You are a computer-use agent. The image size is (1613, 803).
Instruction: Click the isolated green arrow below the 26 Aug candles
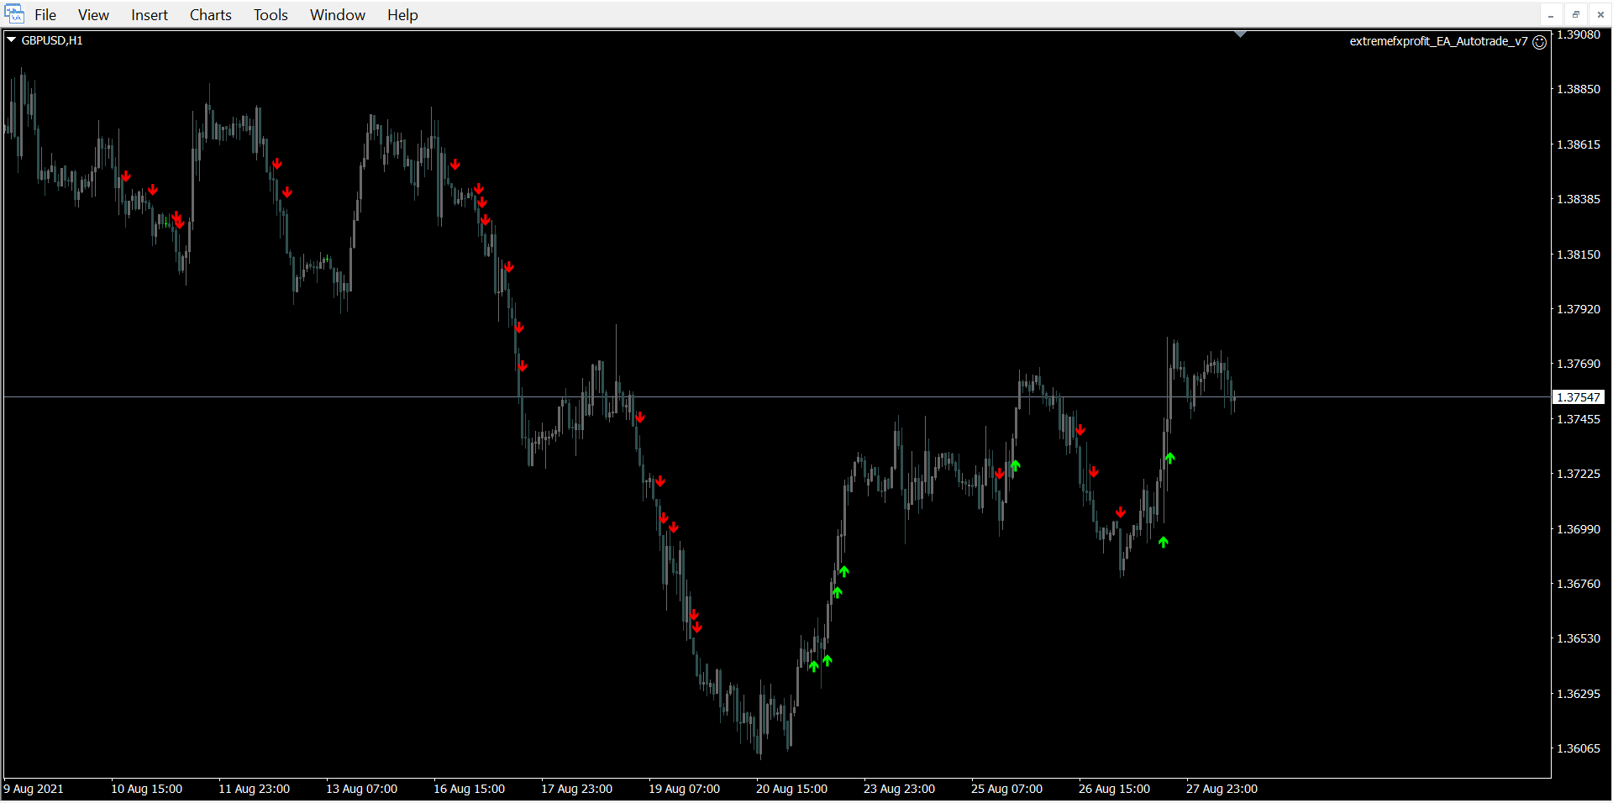1163,542
